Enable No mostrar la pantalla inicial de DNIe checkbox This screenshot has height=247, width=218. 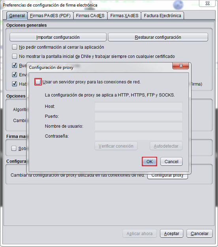pyautogui.click(x=15, y=56)
